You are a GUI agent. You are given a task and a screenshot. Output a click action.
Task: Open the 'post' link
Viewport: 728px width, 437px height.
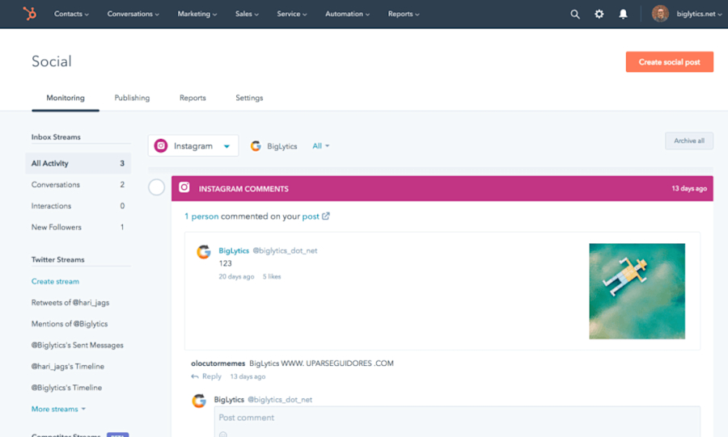coord(311,216)
